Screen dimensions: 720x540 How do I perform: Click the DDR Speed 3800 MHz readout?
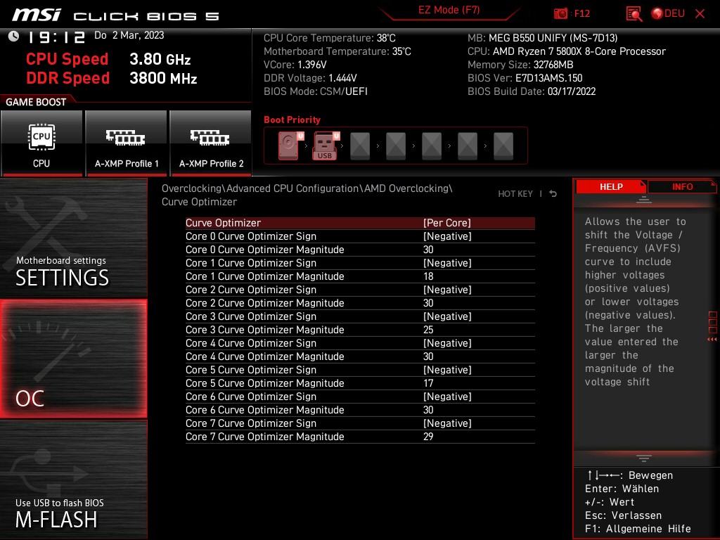coord(112,78)
